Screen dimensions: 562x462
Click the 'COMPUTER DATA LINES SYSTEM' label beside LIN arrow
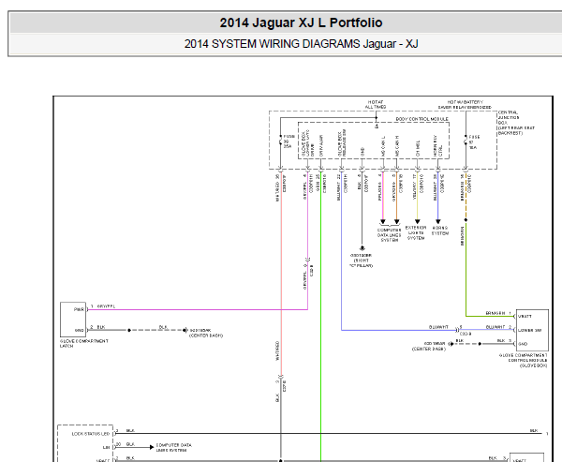click(174, 447)
